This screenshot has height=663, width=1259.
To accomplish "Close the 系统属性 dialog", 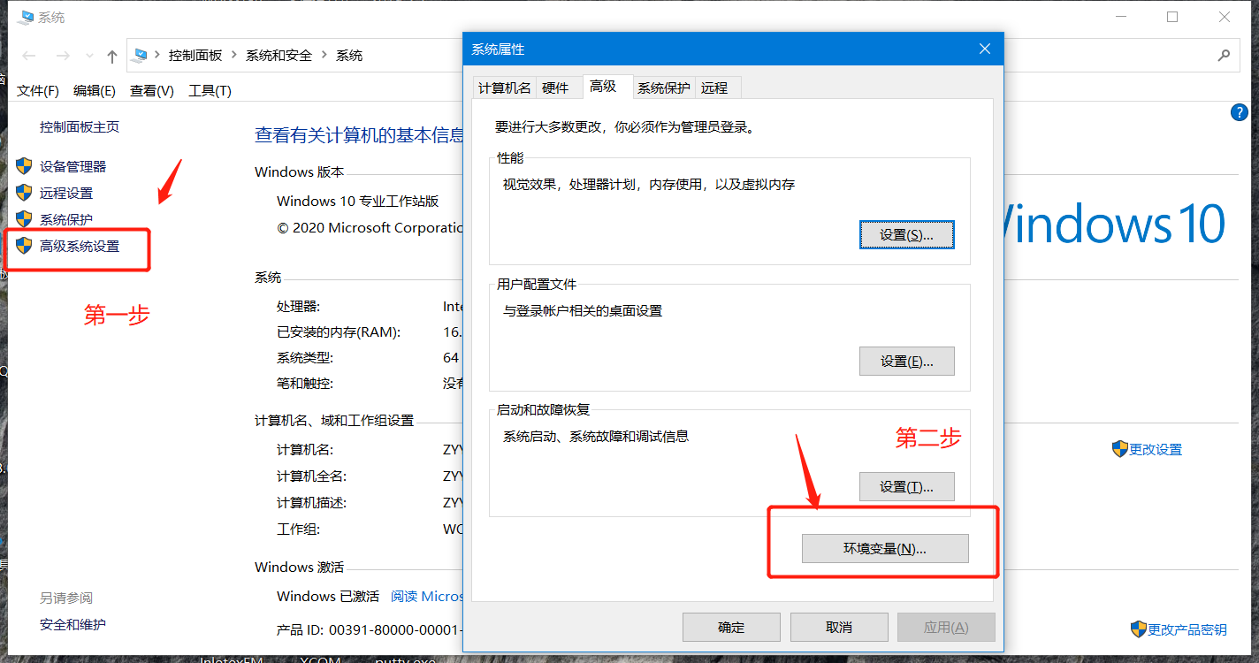I will coord(984,50).
